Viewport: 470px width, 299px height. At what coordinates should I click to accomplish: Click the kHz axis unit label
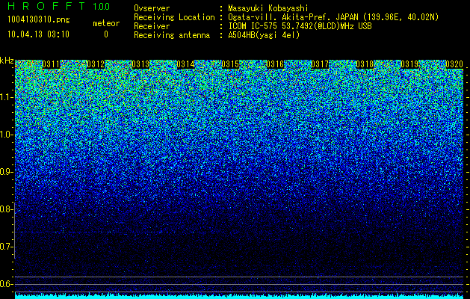(7, 61)
